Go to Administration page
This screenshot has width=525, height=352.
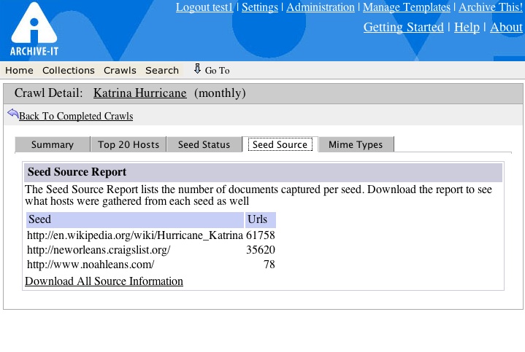tap(321, 7)
